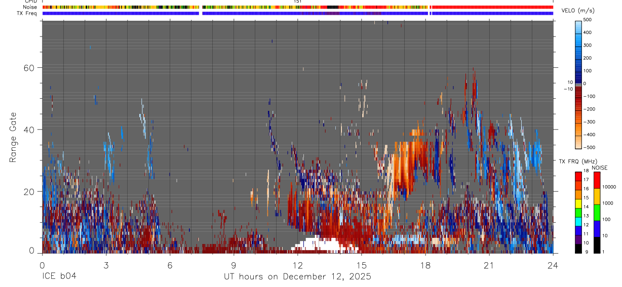Click the VELO (m/s) legend title

pyautogui.click(x=577, y=11)
